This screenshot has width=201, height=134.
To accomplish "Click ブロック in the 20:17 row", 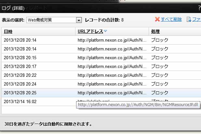I will pyautogui.click(x=160, y=66).
